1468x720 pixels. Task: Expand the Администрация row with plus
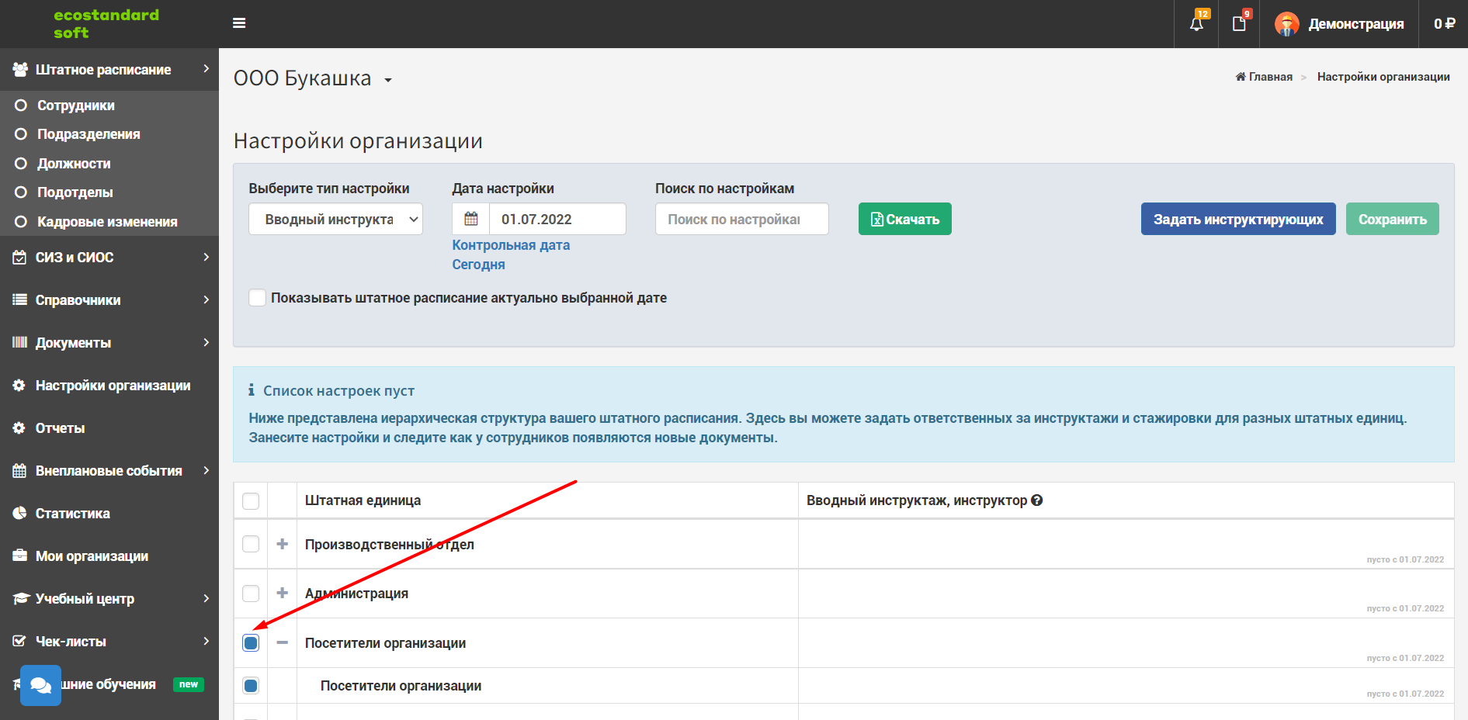point(283,593)
